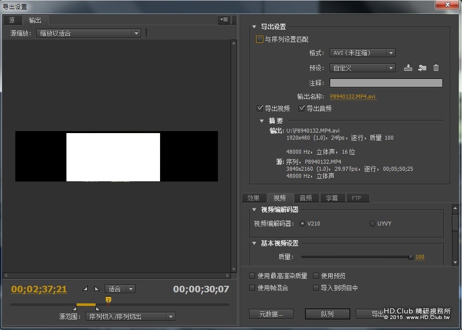This screenshot has height=330, width=462.
Task: Select UYVY codec radio button
Action: pyautogui.click(x=372, y=224)
